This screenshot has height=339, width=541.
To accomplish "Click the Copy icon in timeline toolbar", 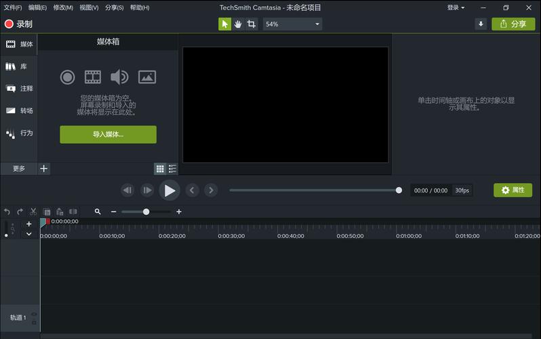I will [x=47, y=212].
